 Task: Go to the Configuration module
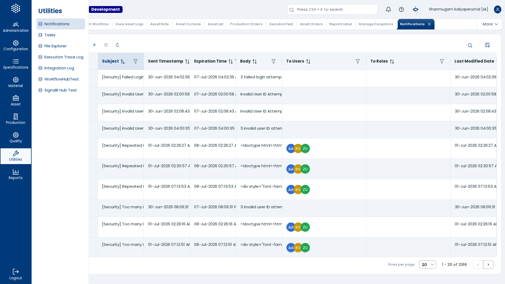click(x=16, y=46)
